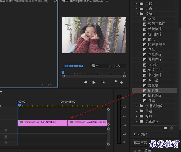Select clip mmexport1587356561904.jpg on the timeline
The height and width of the screenshot is (152, 181).
click(43, 123)
